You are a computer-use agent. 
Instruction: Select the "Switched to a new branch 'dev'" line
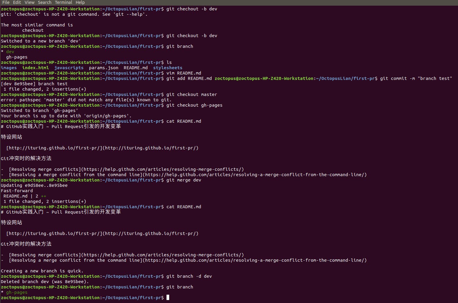pyautogui.click(x=41, y=41)
